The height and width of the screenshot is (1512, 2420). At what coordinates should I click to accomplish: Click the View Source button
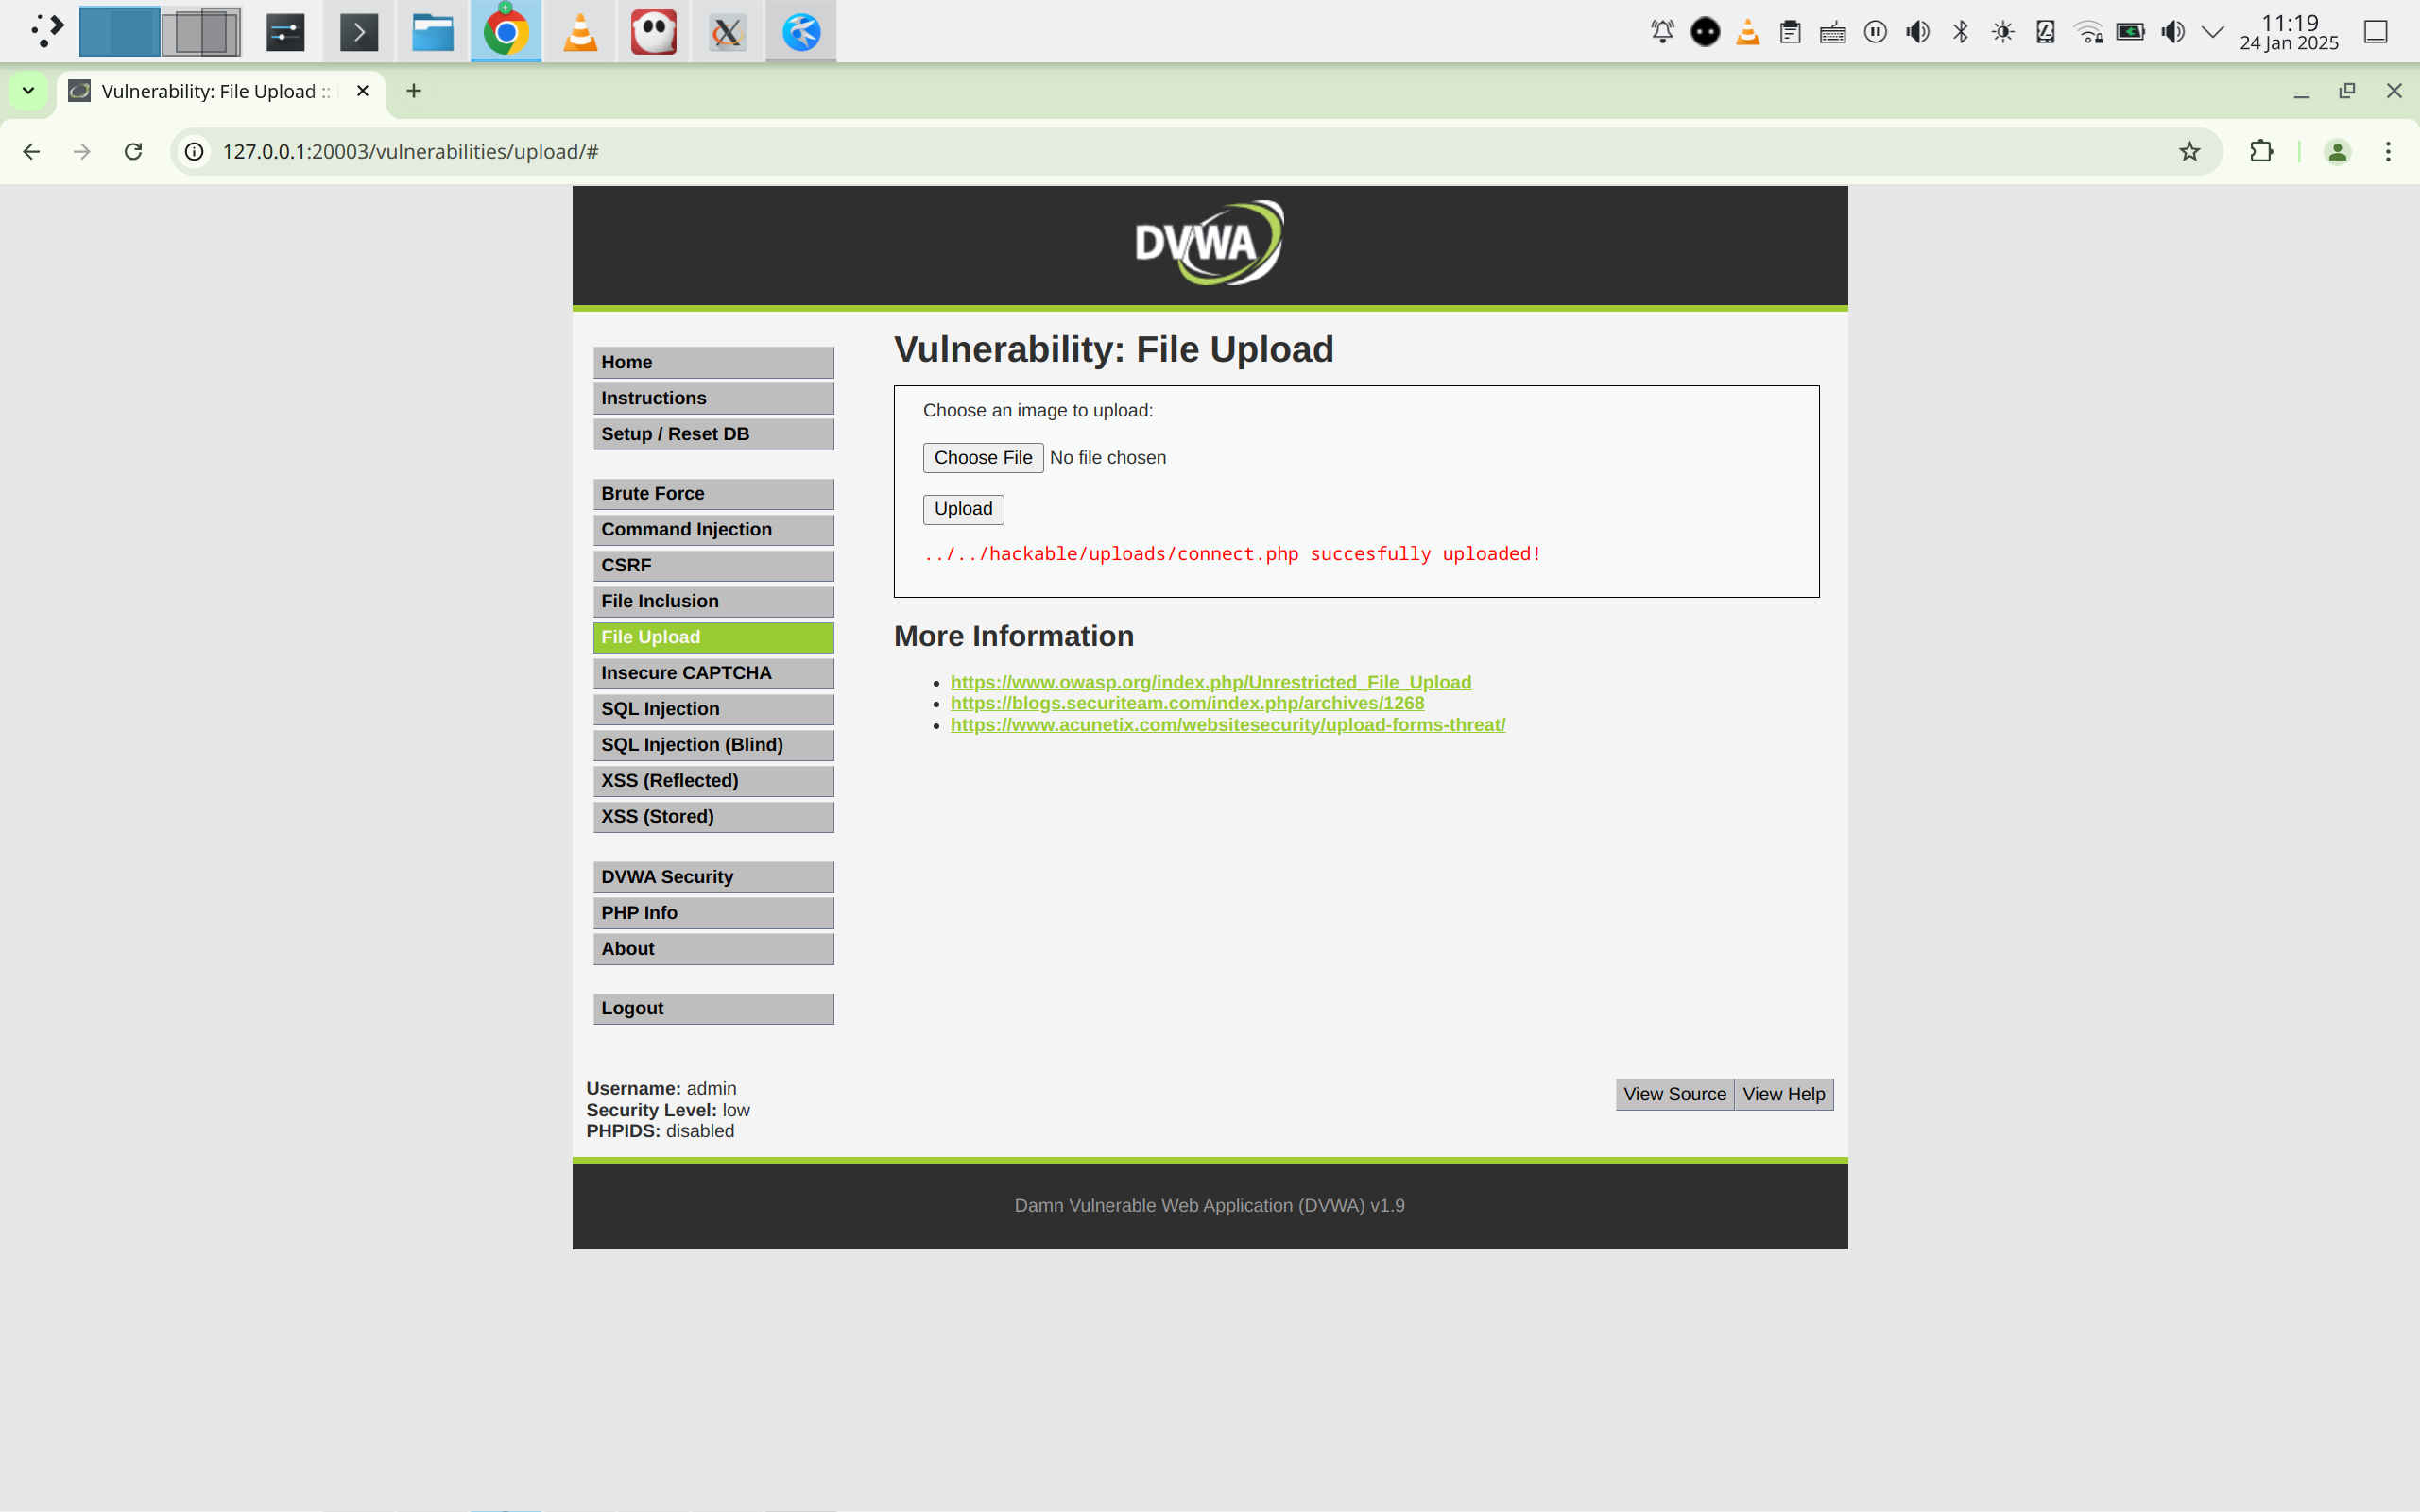(x=1673, y=1094)
